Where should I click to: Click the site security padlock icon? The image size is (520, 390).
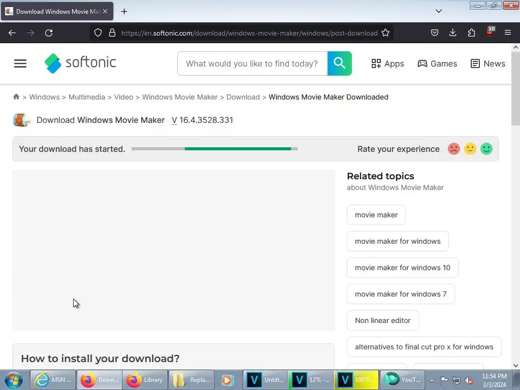click(112, 33)
